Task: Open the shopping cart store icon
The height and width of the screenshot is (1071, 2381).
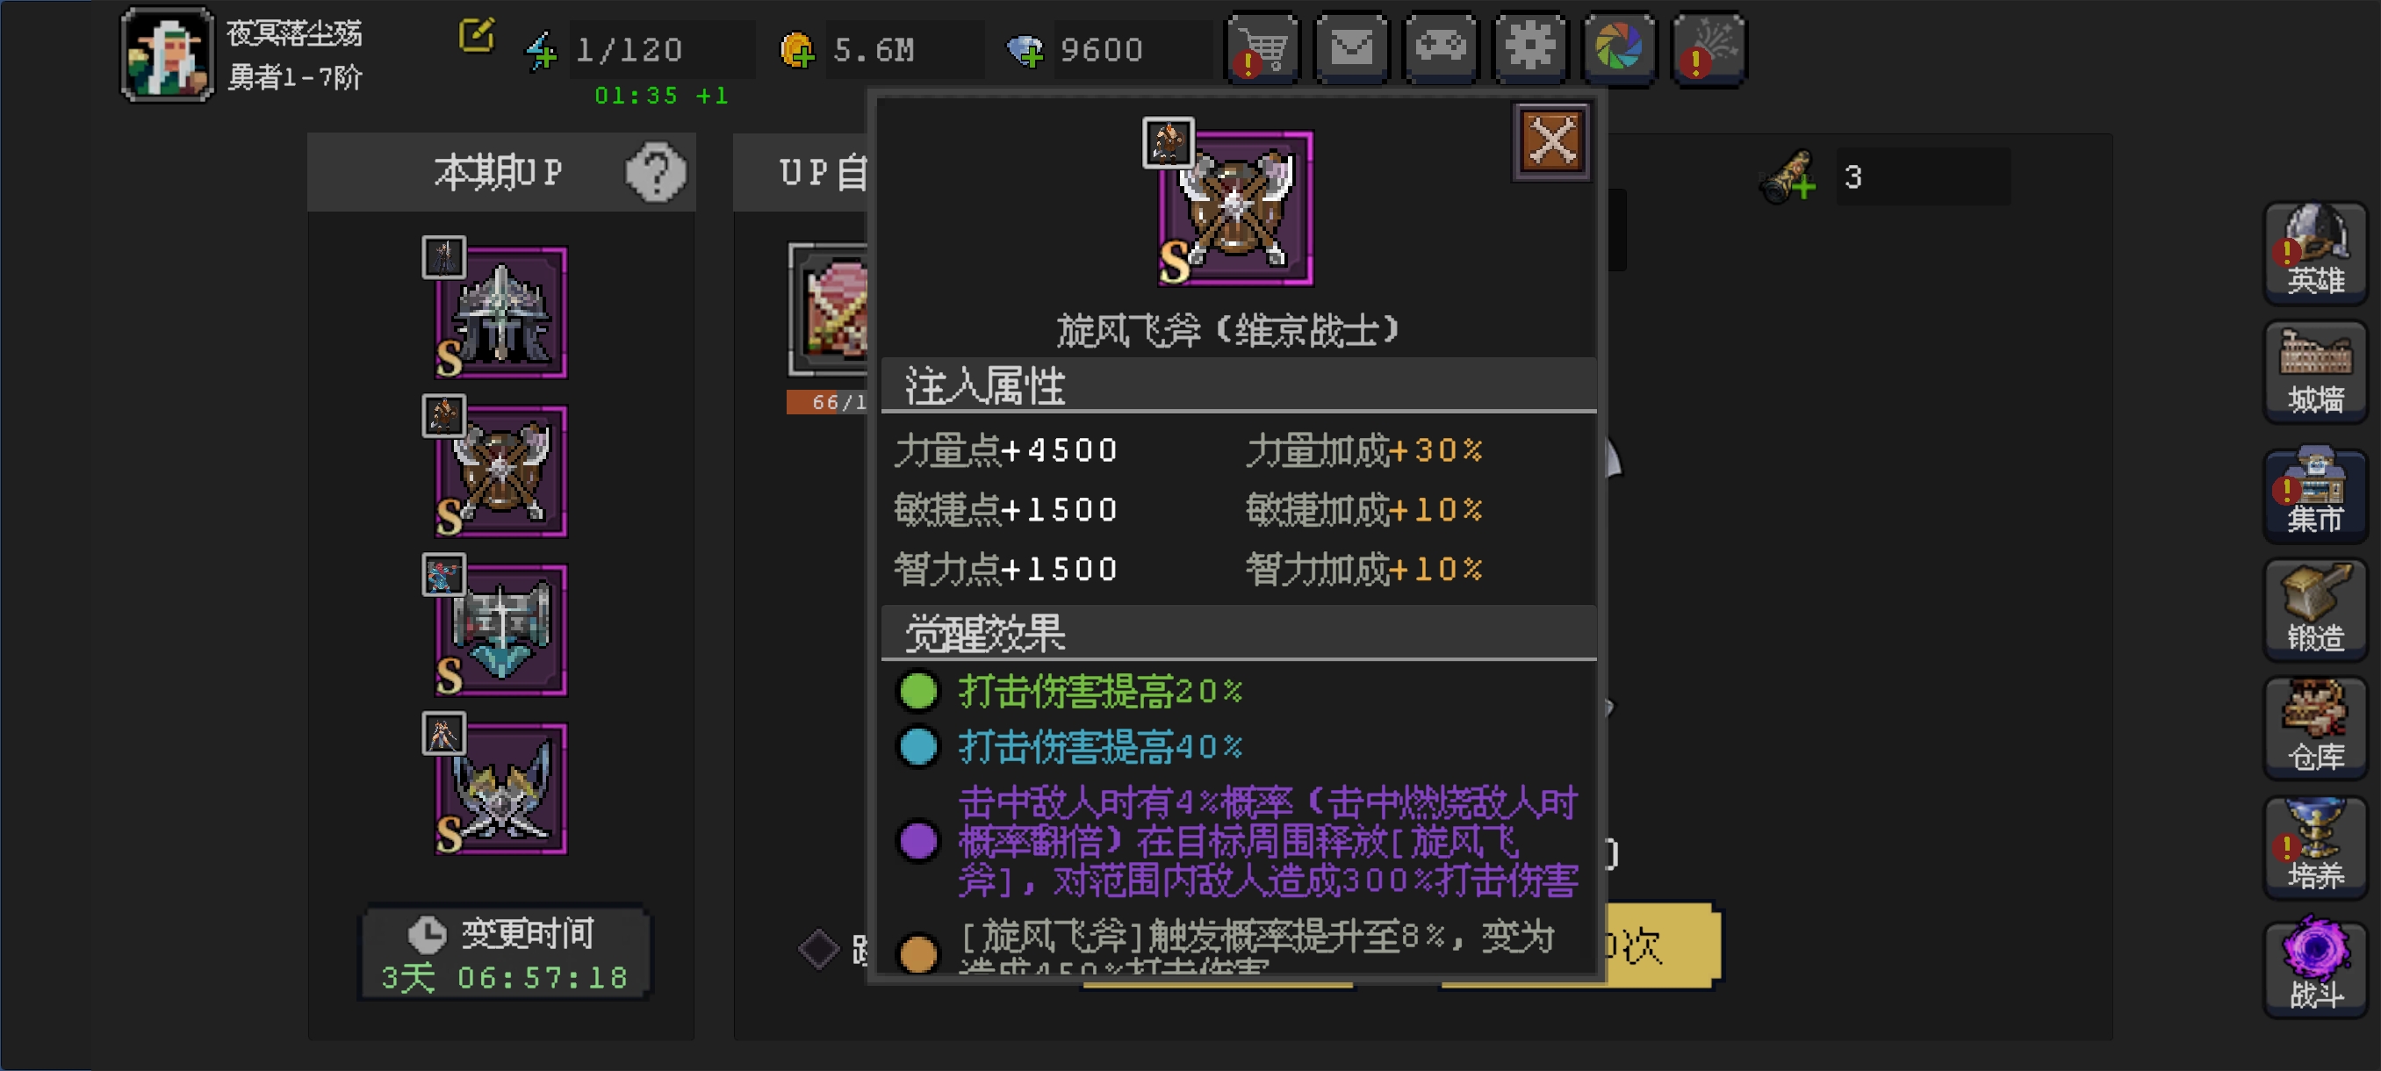Action: (x=1262, y=48)
